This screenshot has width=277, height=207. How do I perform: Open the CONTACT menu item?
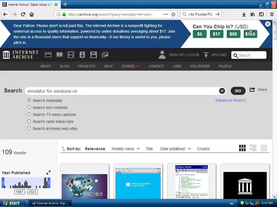coord(156,66)
